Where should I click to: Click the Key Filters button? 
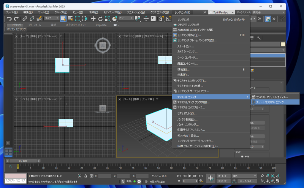click(247, 181)
